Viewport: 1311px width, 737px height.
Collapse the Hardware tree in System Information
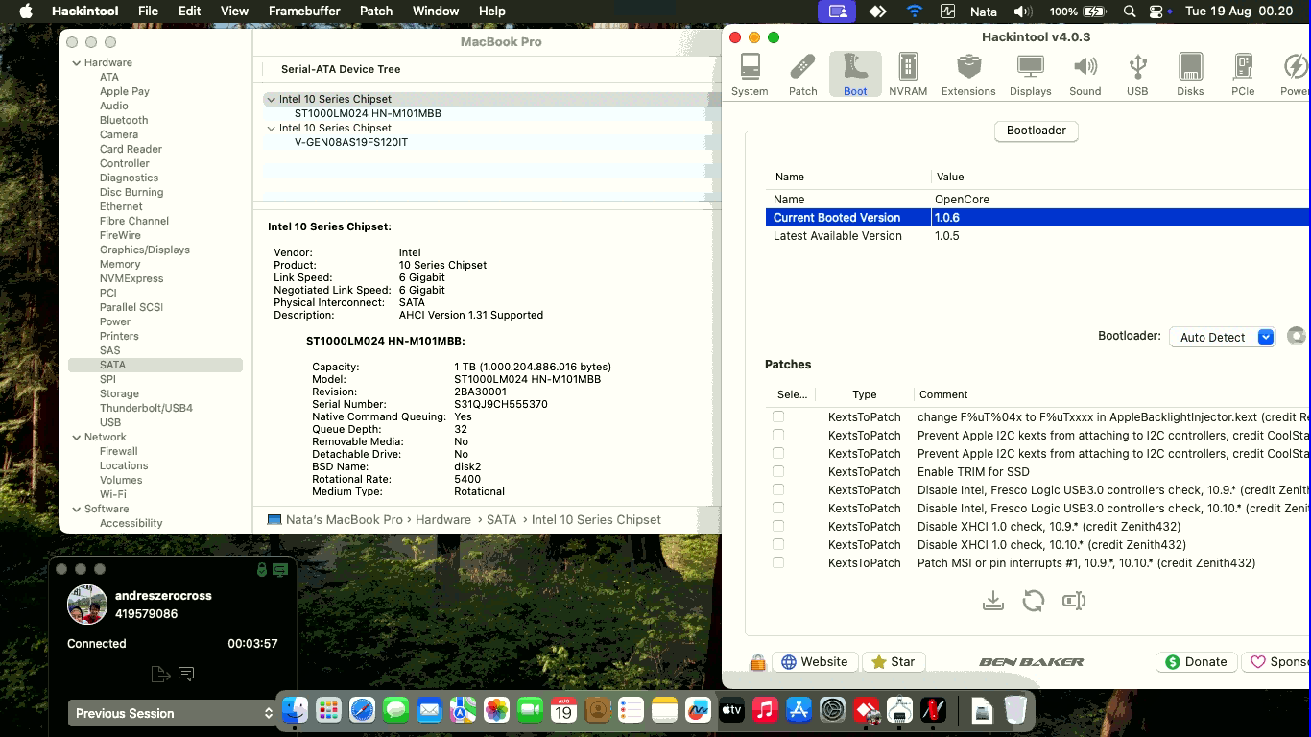pos(77,62)
